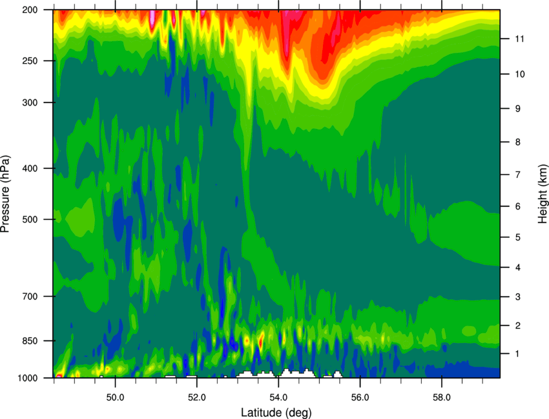Image resolution: width=549 pixels, height=419 pixels.
Task: Select the 58.0 latitude tick label
Action: 442,398
